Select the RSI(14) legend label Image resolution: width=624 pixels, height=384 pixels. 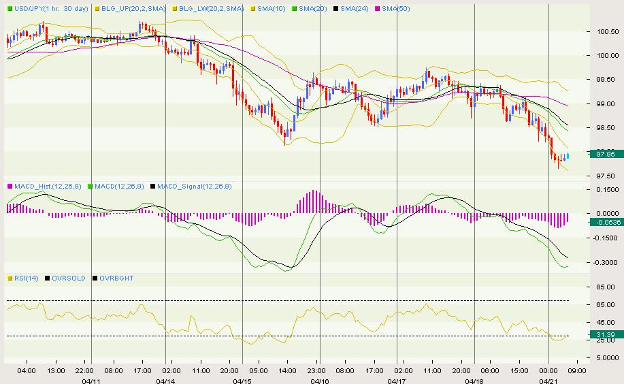click(27, 278)
